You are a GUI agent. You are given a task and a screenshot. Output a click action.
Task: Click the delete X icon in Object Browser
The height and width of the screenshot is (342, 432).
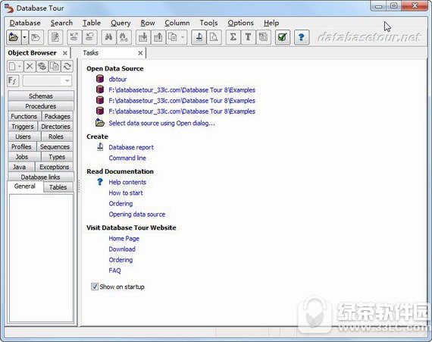pyautogui.click(x=30, y=67)
